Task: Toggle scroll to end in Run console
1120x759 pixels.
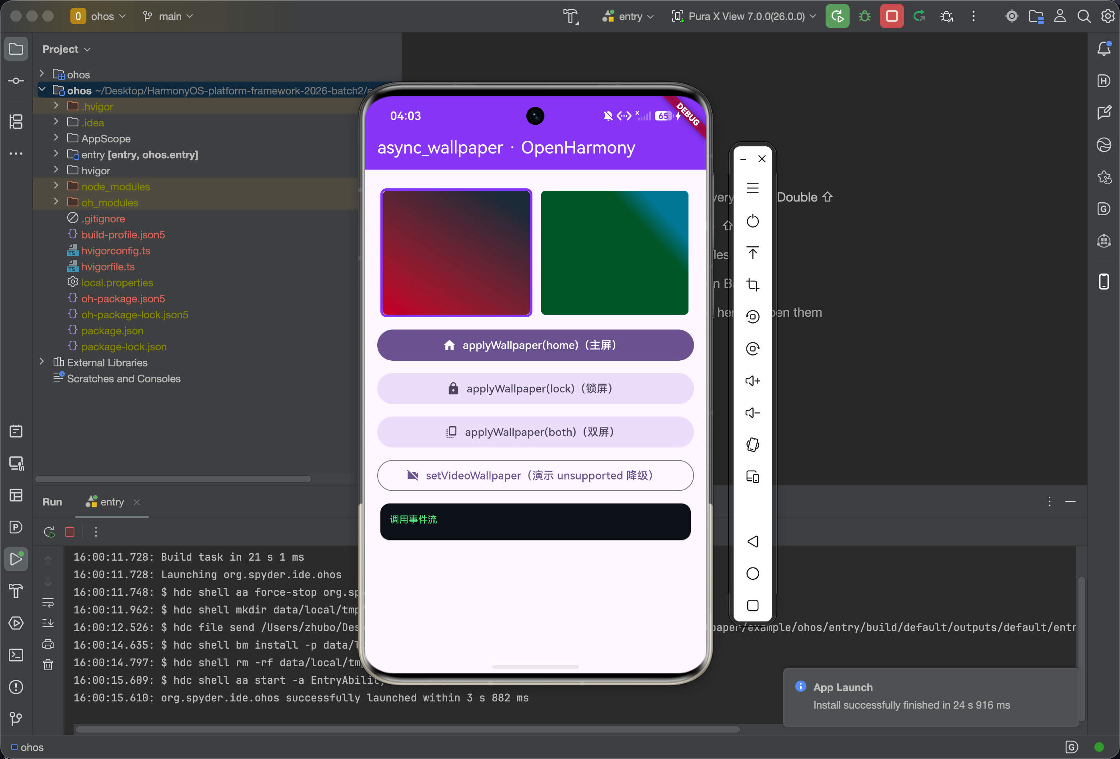Action: point(48,623)
